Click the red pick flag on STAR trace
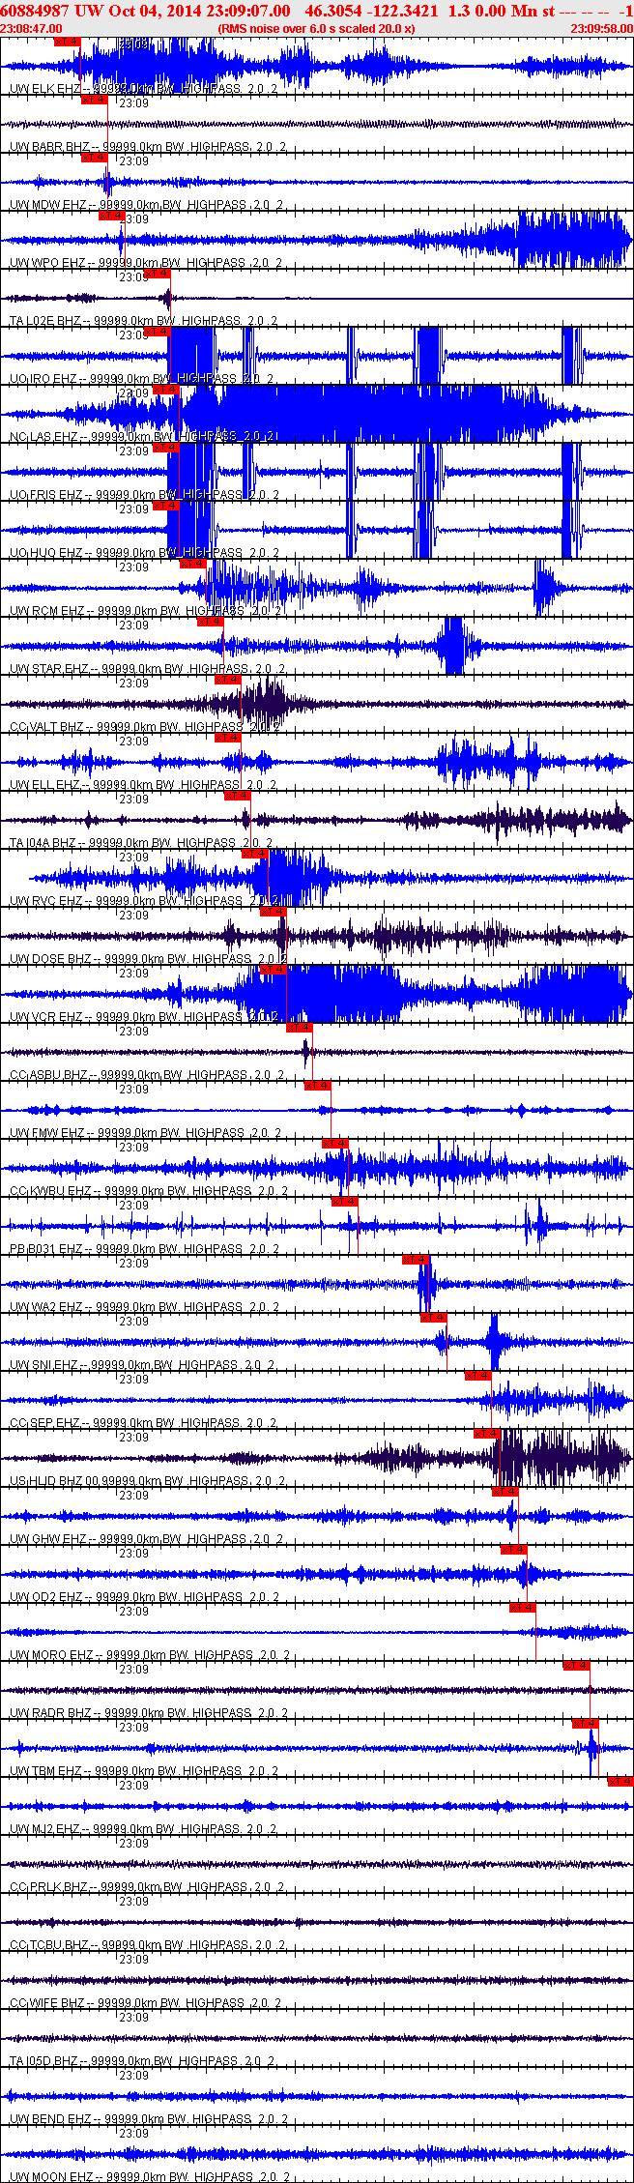Viewport: 634px width, 2183px height. click(x=210, y=622)
